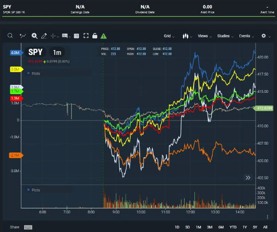This screenshot has width=277, height=232.
Task: Expand the crosshair options arrow
Action: point(58,37)
